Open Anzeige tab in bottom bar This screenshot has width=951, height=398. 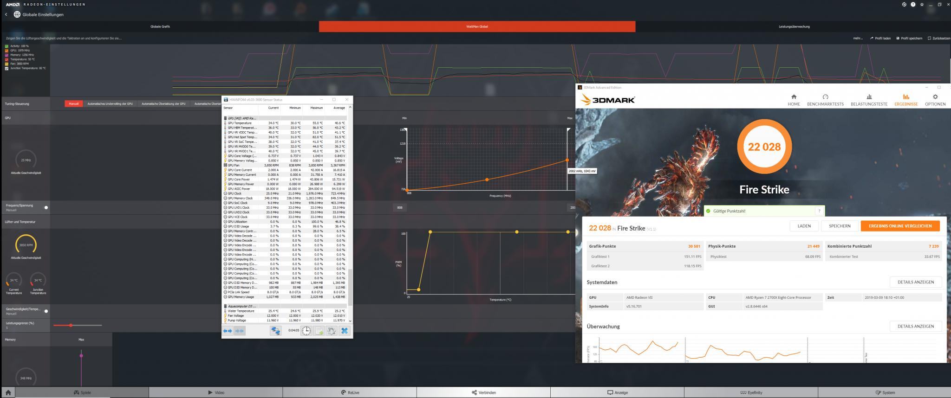(617, 392)
